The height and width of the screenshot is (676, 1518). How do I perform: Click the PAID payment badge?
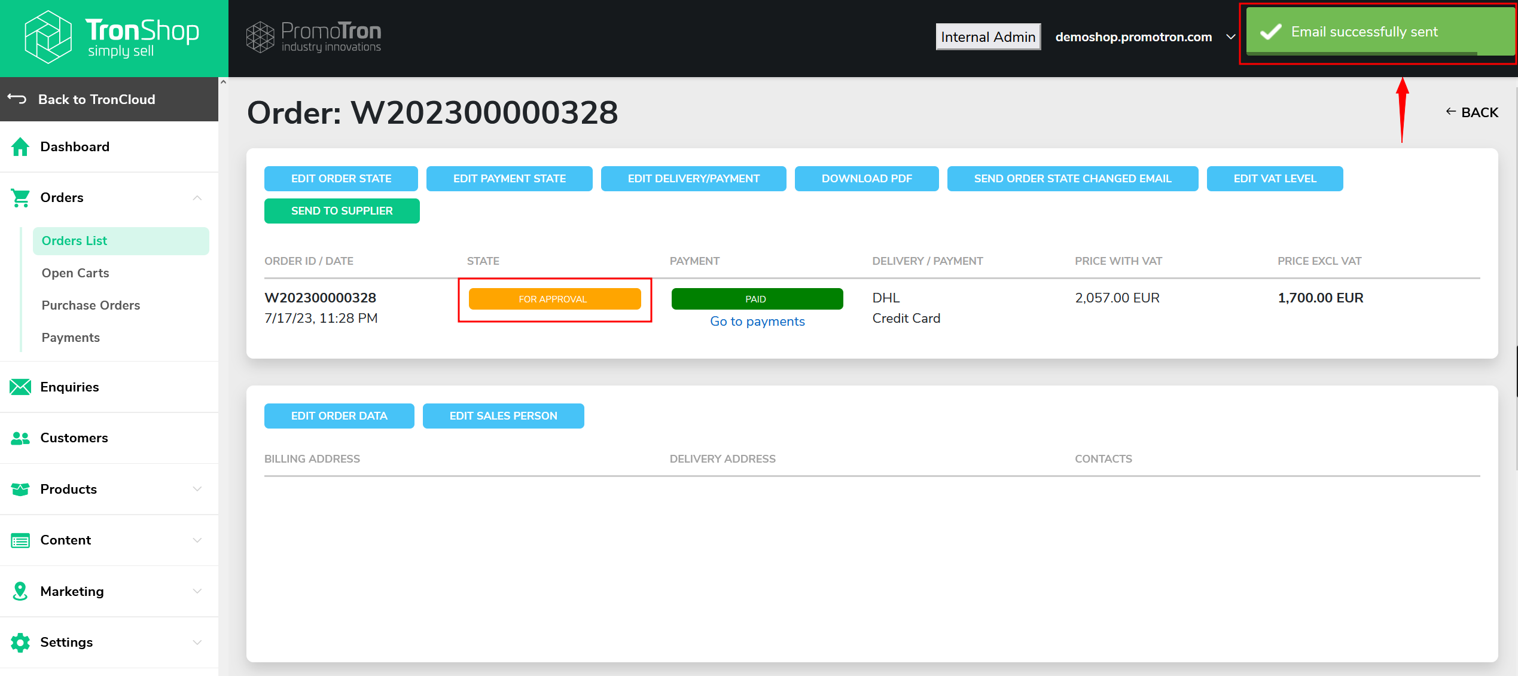(757, 299)
